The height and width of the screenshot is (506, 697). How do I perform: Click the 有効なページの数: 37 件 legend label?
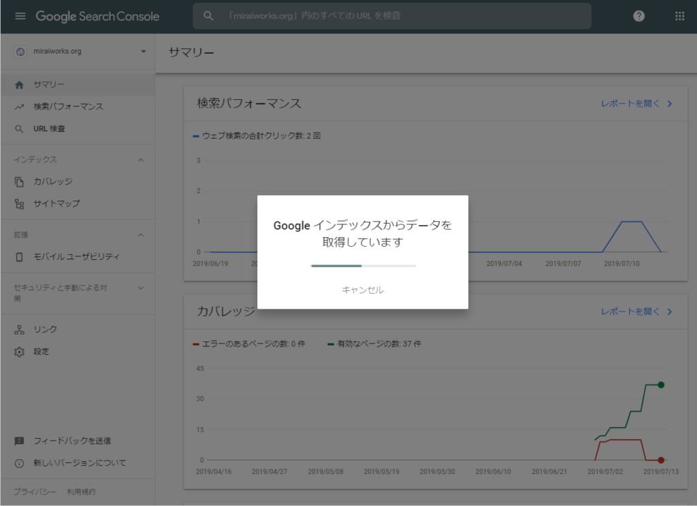point(374,344)
